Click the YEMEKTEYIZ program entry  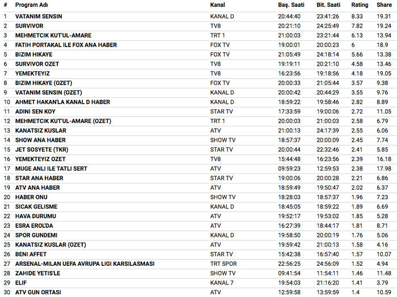tap(33, 74)
